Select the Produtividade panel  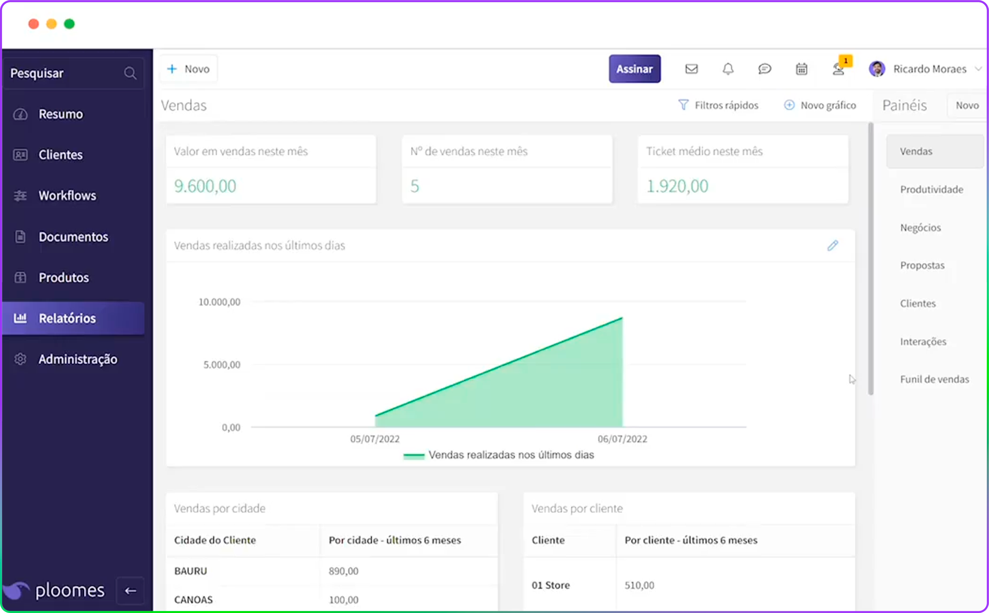[931, 189]
